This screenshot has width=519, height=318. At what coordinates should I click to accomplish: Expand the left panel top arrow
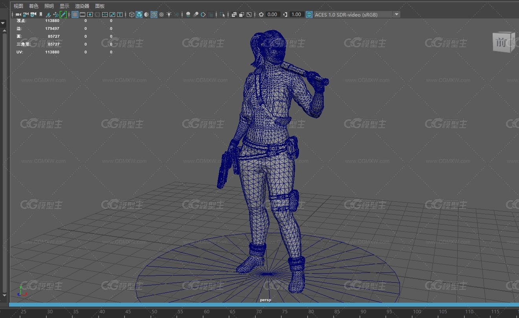(3, 23)
